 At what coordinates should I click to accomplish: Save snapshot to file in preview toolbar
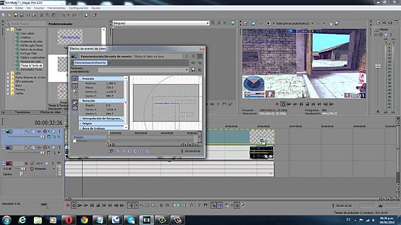click(x=336, y=23)
